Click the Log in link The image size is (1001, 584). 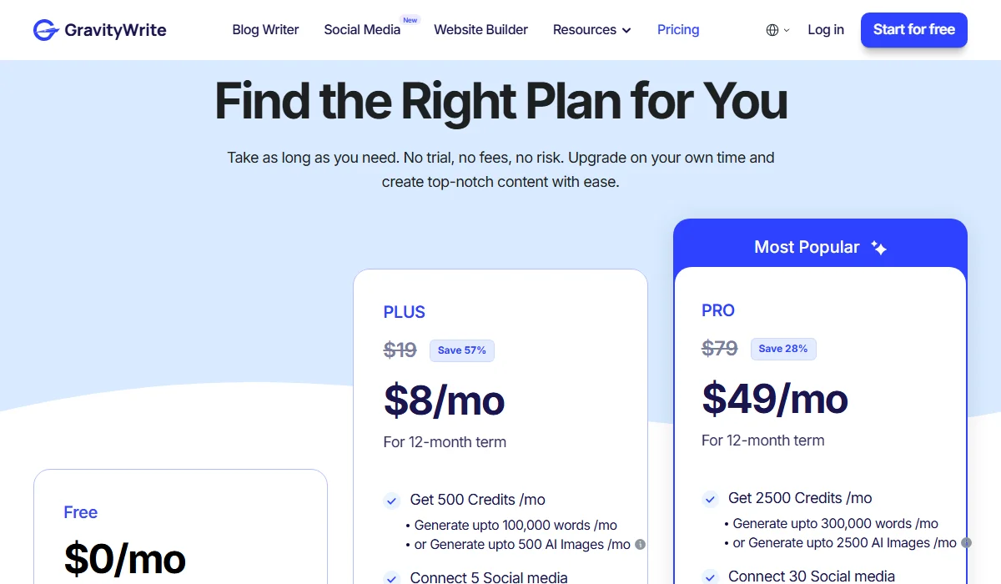[825, 29]
